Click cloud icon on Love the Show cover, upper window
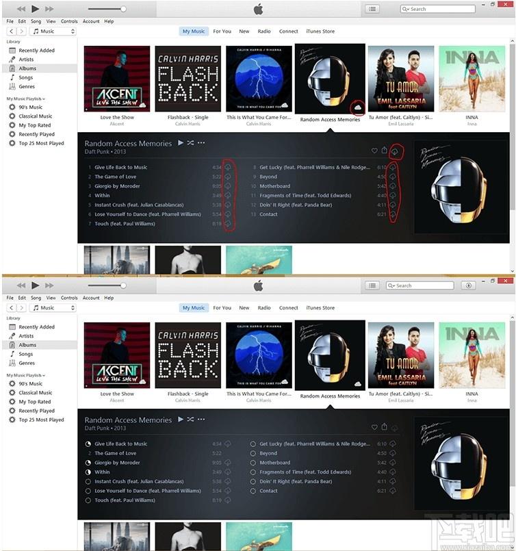The image size is (516, 551). (143, 105)
